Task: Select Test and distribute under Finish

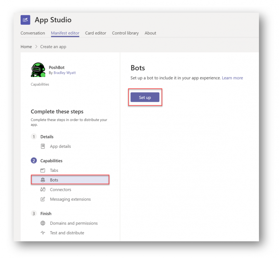Action: [67, 233]
